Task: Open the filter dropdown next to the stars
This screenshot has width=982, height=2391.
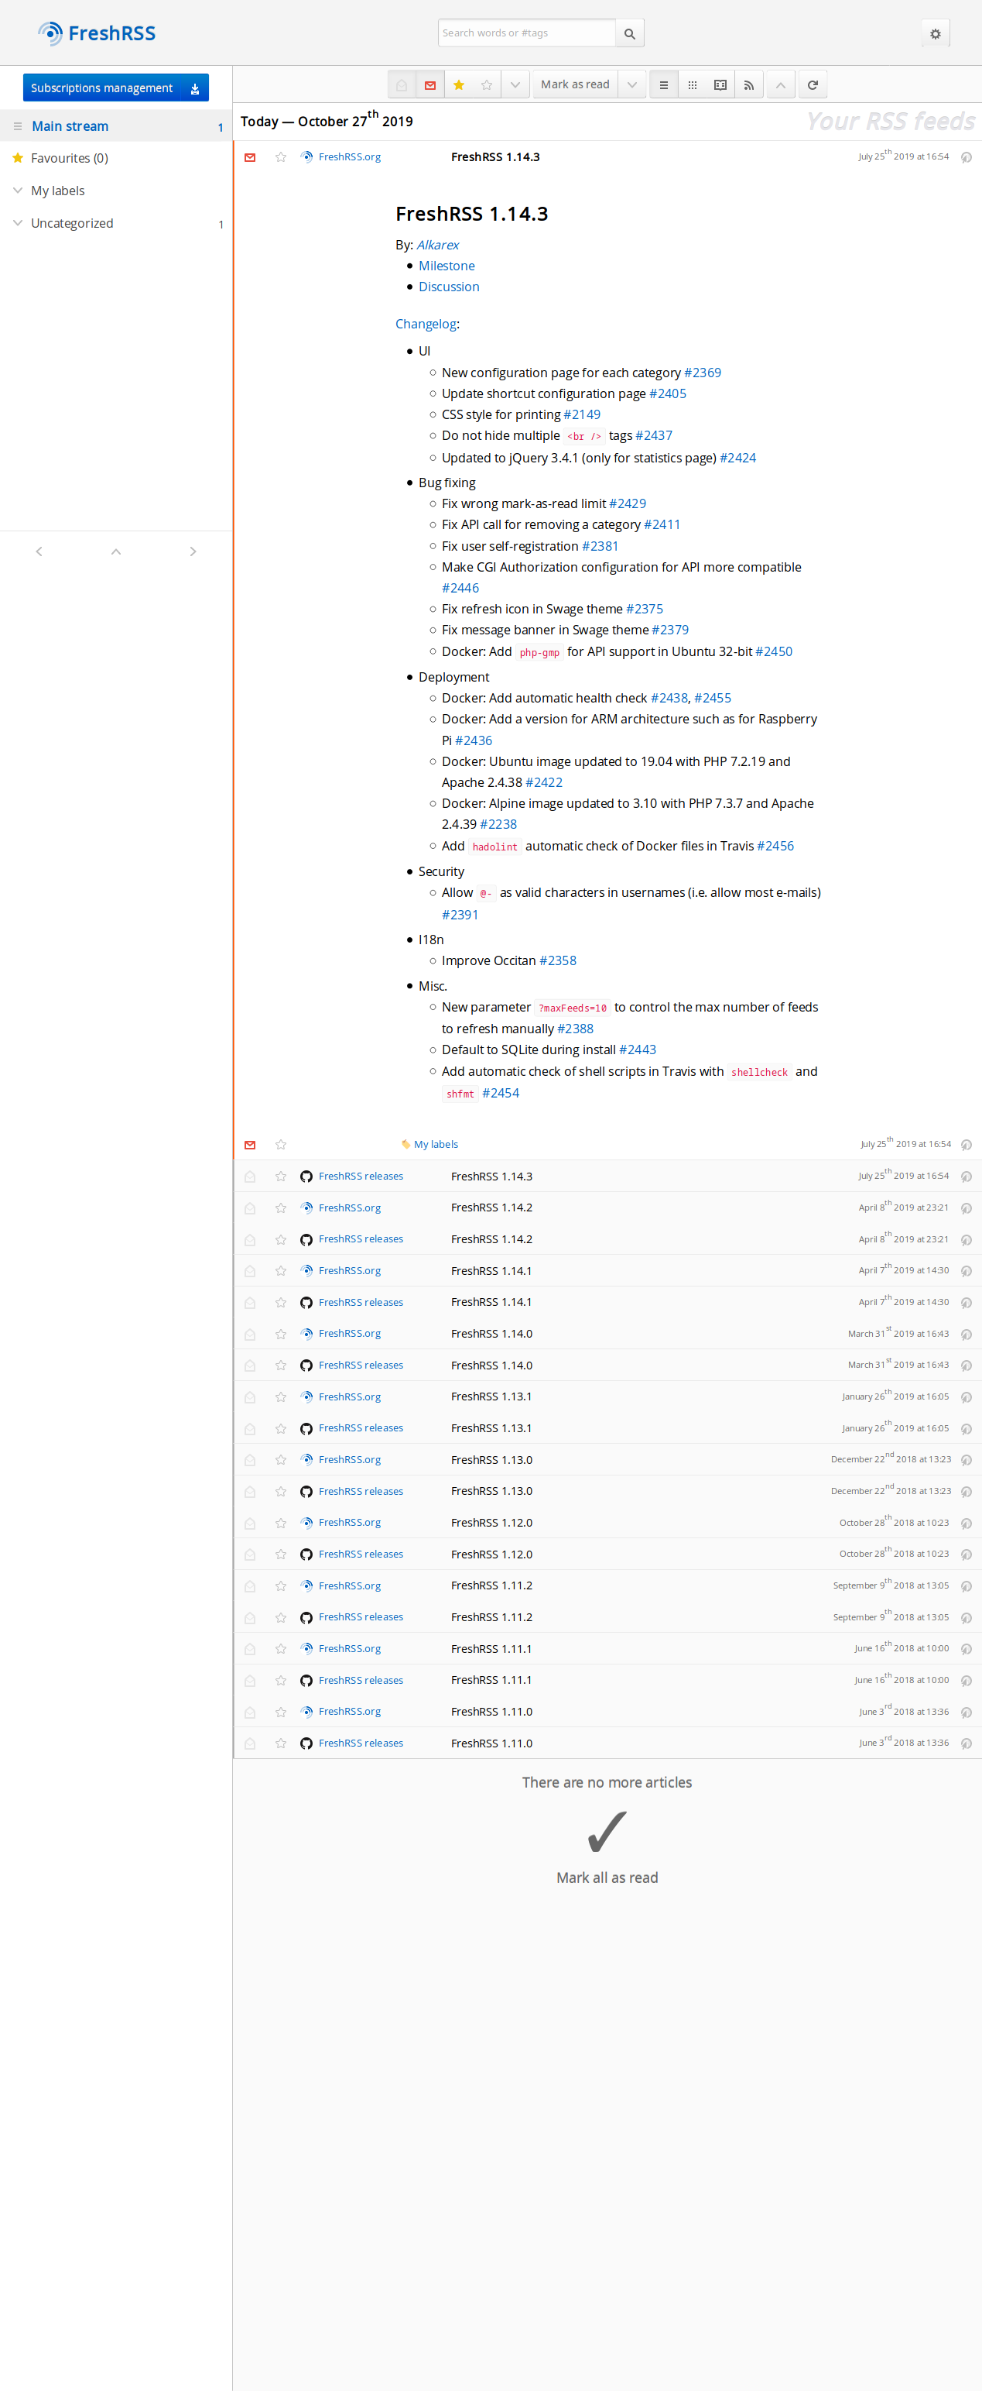Action: [x=515, y=85]
